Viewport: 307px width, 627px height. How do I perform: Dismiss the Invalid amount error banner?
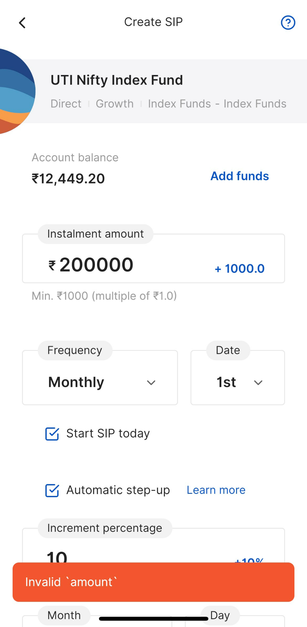(153, 582)
